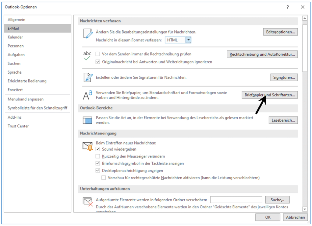
Task: Click the cleanup folder text field
Action: (236, 200)
